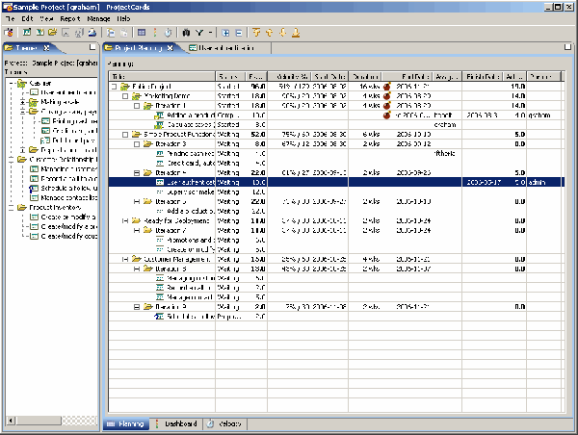Click the collapse all toolbar icon
Image resolution: width=578 pixels, height=435 pixels.
coord(239,32)
